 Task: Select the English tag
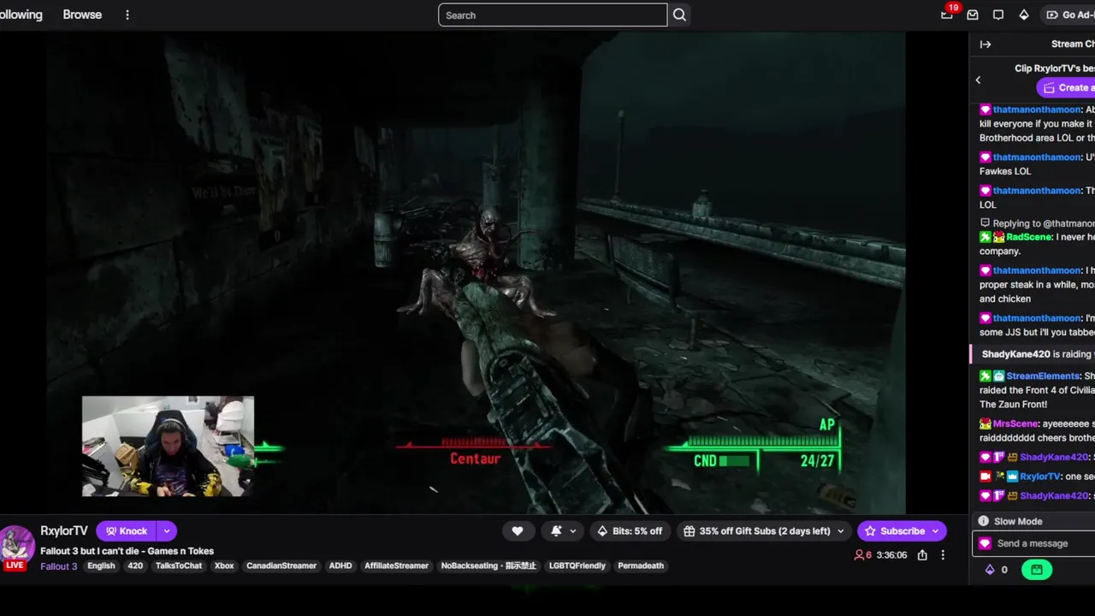point(101,566)
